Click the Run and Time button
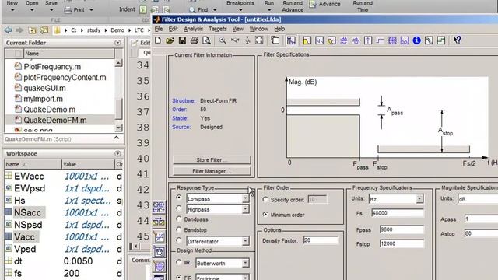Image resolution: width=498 pixels, height=280 pixels. click(363, 6)
